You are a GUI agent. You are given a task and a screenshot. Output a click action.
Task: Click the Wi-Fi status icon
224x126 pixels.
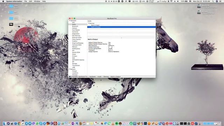pyautogui.click(x=171, y=1)
